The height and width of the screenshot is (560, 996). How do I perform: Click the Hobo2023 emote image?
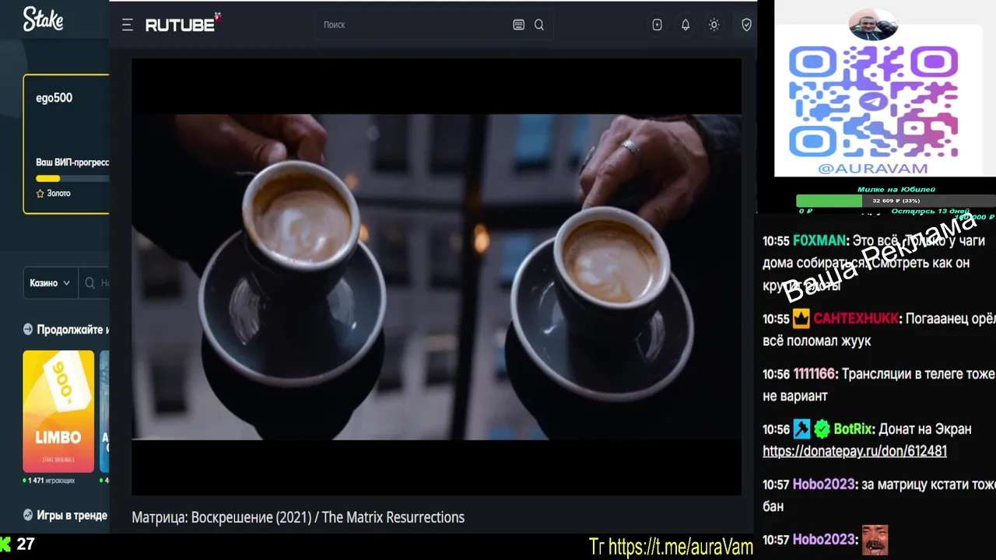(x=875, y=540)
